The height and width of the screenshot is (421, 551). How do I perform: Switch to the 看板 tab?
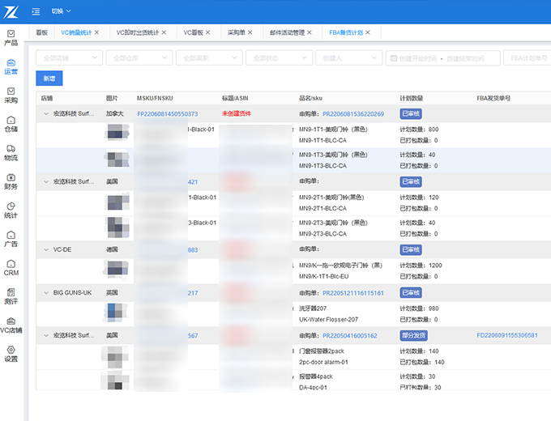point(41,32)
